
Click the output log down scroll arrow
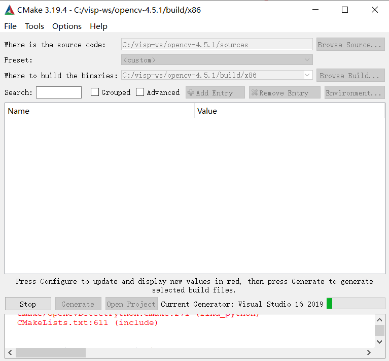pyautogui.click(x=379, y=342)
